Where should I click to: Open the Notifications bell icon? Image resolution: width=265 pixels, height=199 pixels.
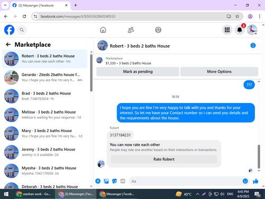[240, 30]
